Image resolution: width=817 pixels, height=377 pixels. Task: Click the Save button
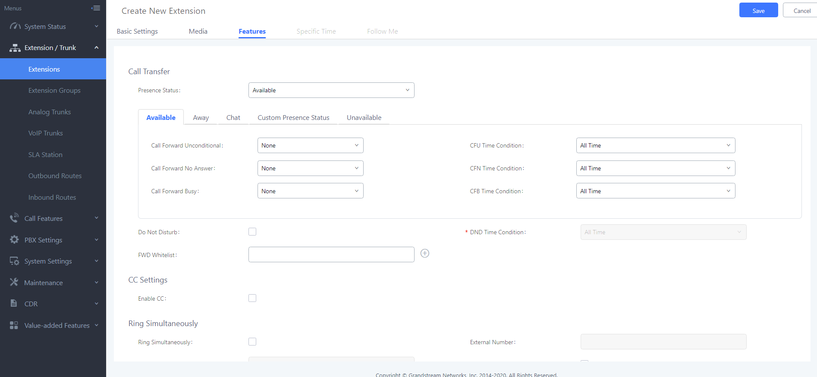point(758,10)
